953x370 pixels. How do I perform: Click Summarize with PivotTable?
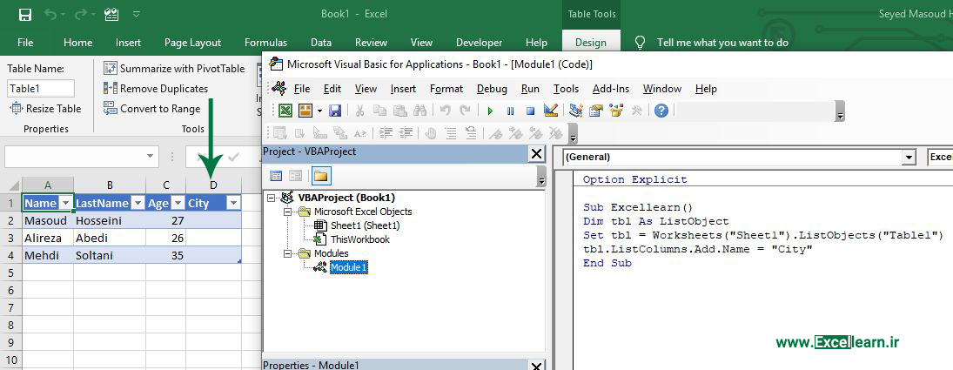point(174,69)
